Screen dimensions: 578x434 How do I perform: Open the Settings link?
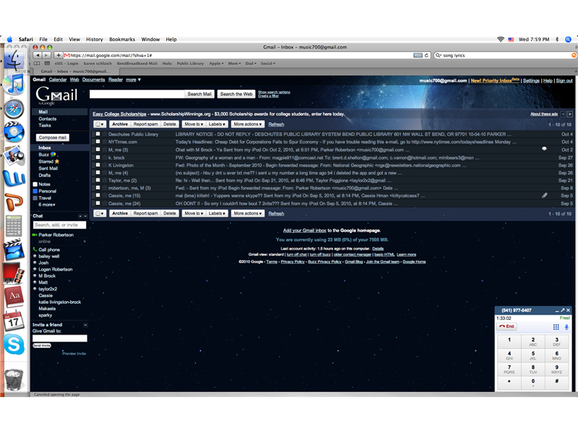[x=531, y=80]
